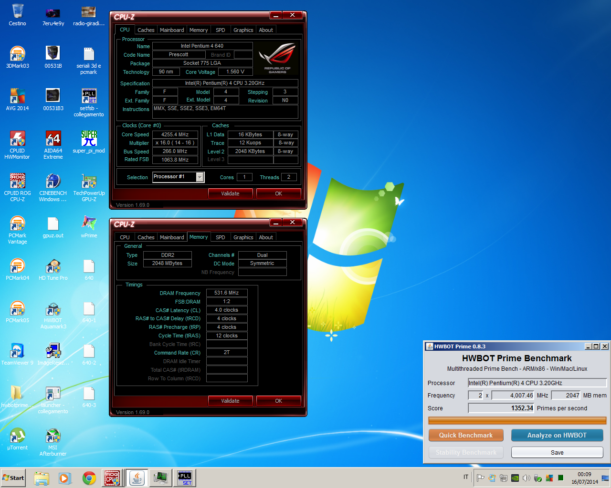
Task: Select the MSI Afterburner desktop icon
Action: tap(53, 442)
